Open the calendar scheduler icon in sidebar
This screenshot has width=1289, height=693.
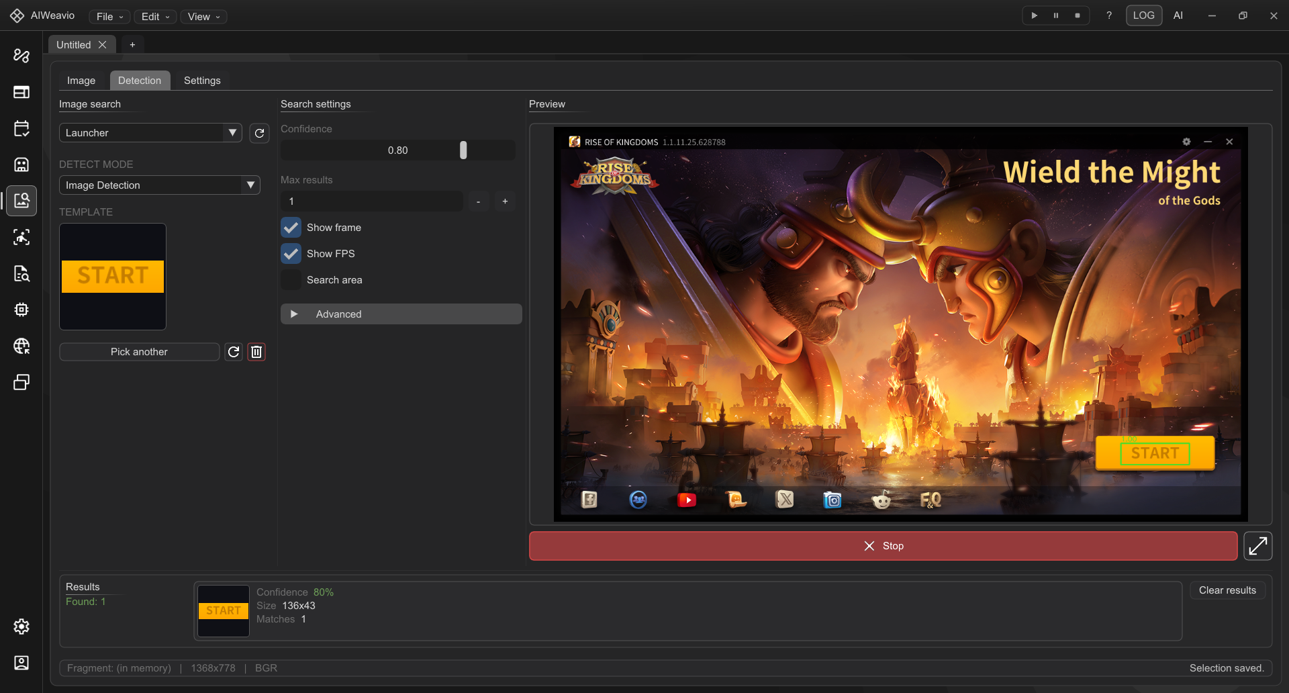coord(21,128)
